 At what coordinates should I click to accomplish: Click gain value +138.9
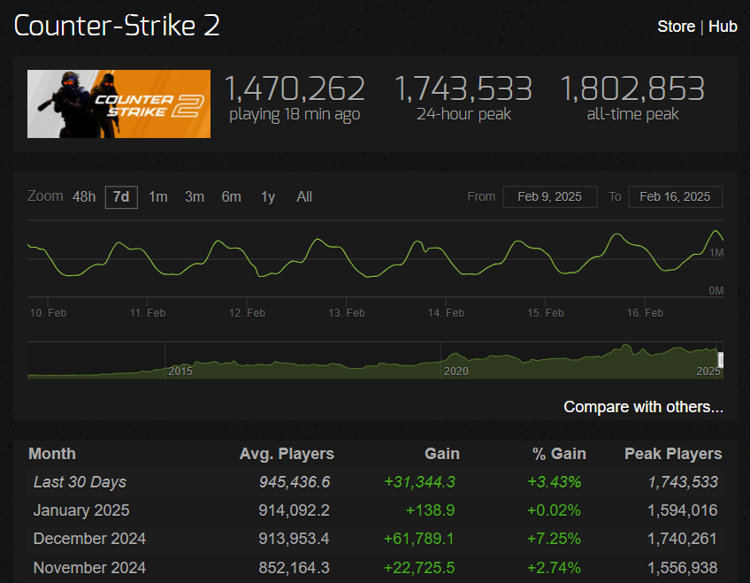430,510
